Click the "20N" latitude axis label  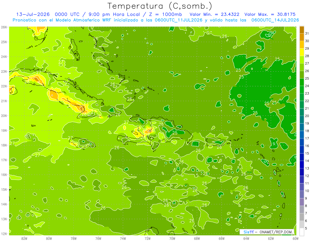coord(4,116)
